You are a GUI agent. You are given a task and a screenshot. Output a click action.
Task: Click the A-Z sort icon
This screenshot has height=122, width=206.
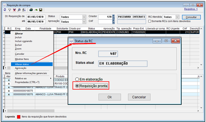24,10
